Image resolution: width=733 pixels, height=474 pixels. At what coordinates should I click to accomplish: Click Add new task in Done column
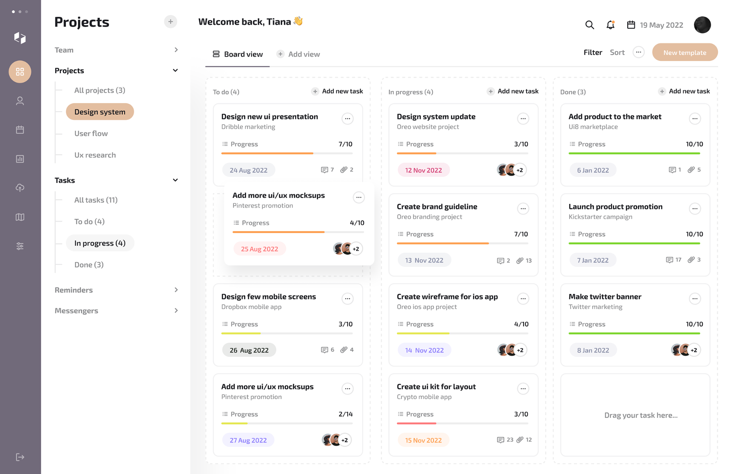pos(684,91)
